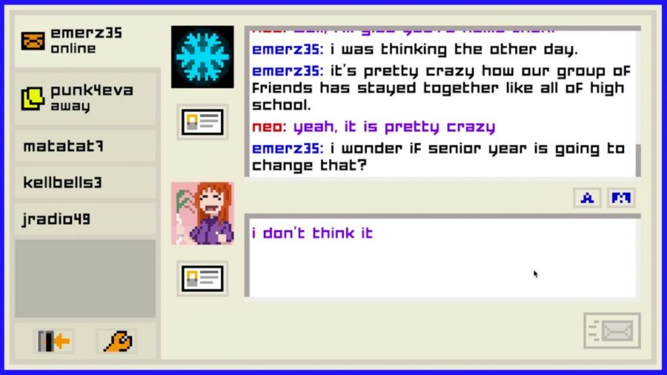Click your red-haired girl avatar
This screenshot has height=375, width=667.
pyautogui.click(x=202, y=213)
